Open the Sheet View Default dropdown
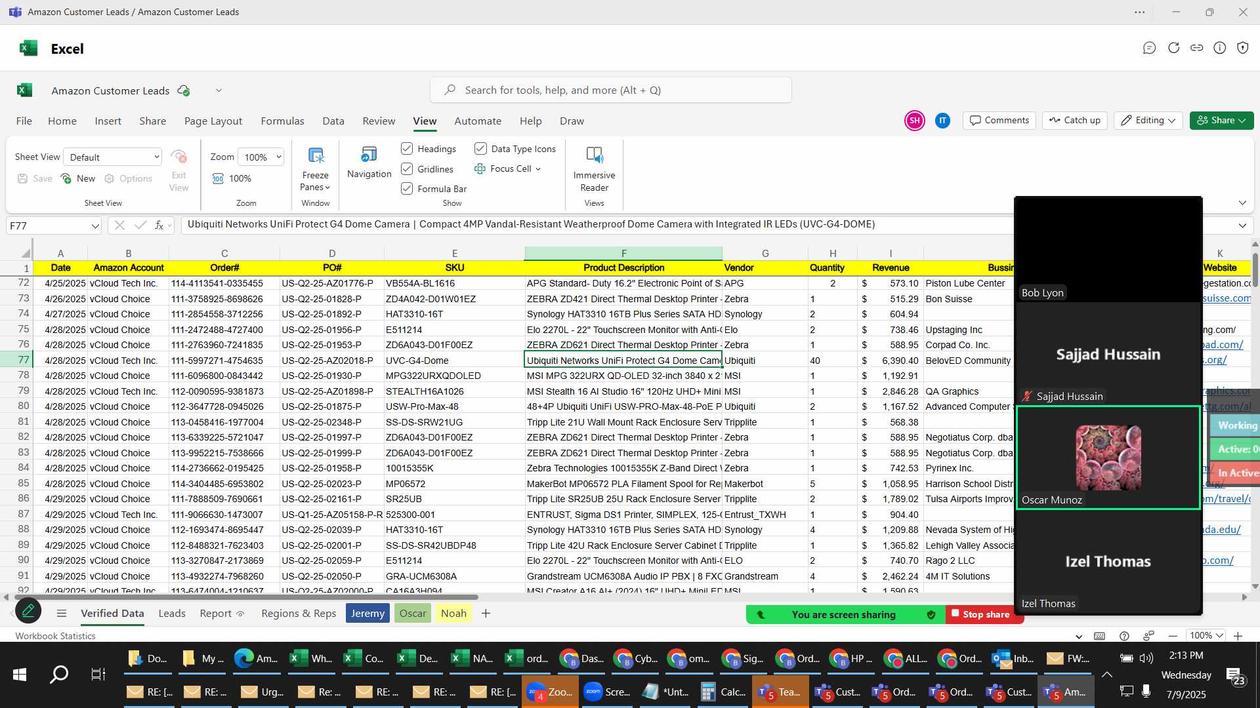 coord(113,157)
